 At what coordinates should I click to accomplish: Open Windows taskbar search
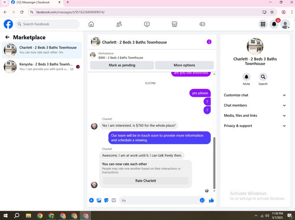17,216
